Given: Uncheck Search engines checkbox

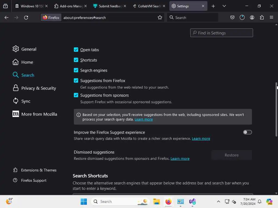Looking at the screenshot, I should (76, 70).
